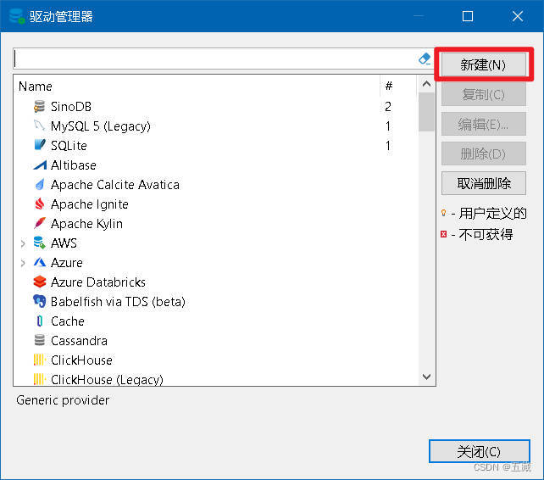Screen dimensions: 544x480
Task: Click the MySQL 5 (Legacy) dolphin icon
Action: pos(40,126)
